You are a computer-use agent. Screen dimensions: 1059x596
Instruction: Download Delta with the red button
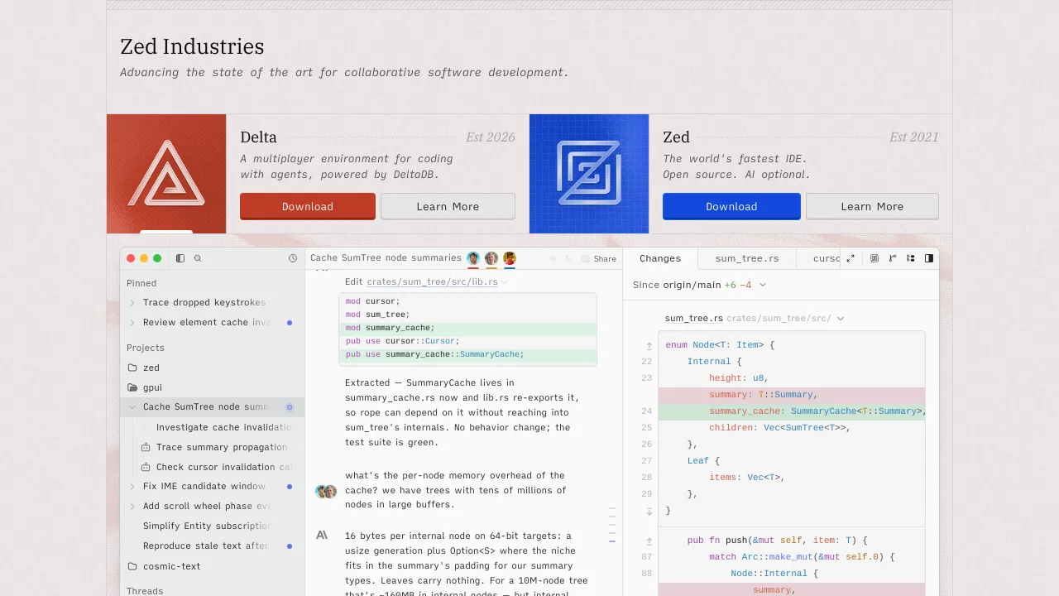(308, 207)
